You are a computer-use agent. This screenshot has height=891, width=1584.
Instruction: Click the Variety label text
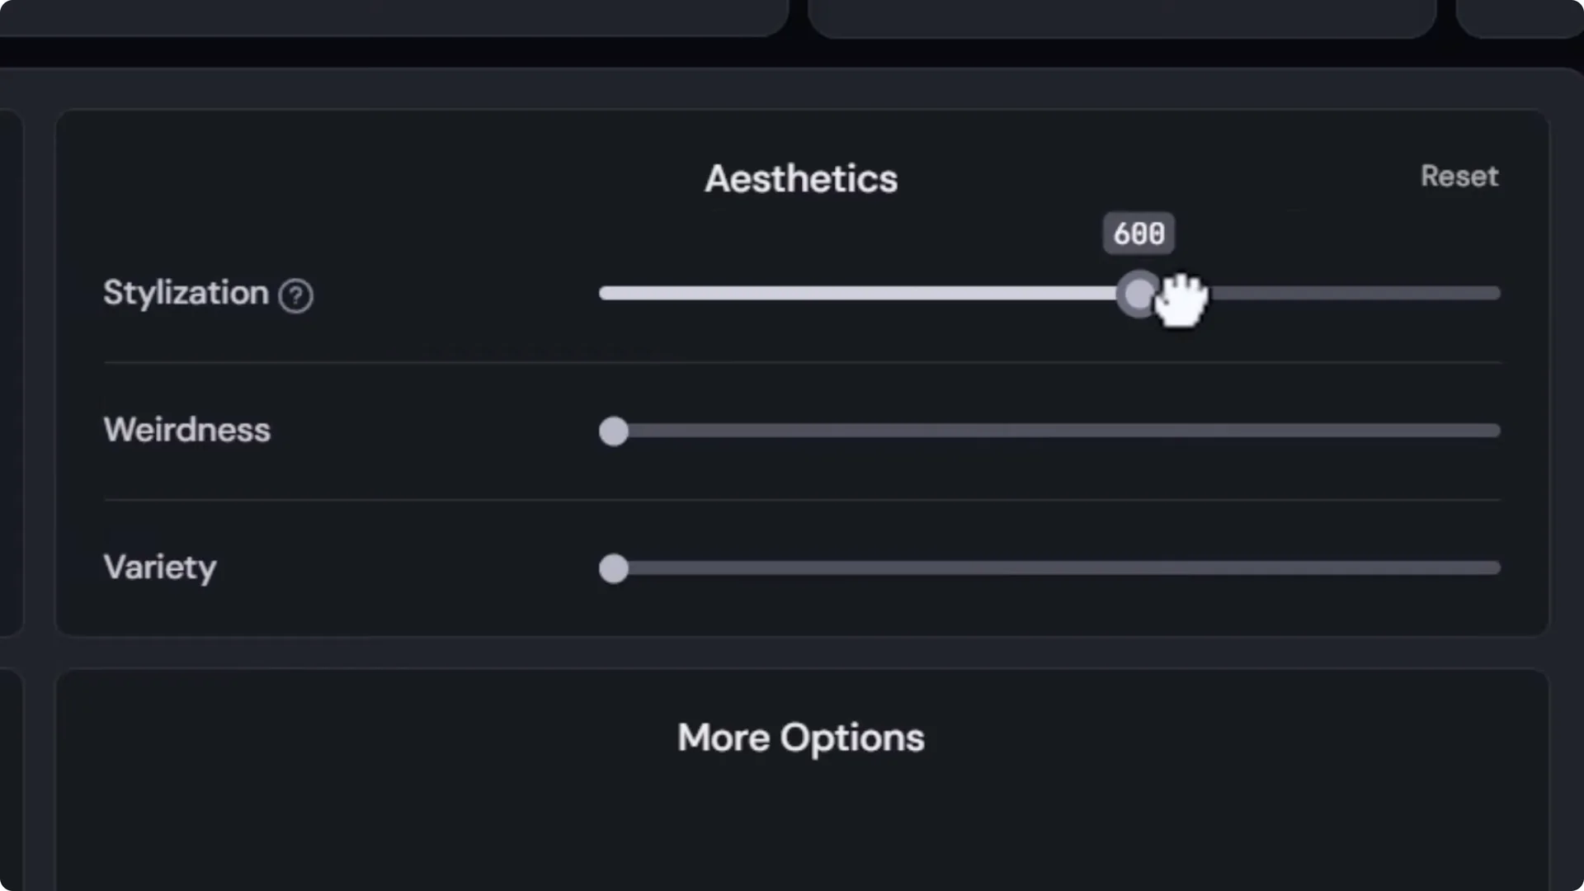coord(160,568)
